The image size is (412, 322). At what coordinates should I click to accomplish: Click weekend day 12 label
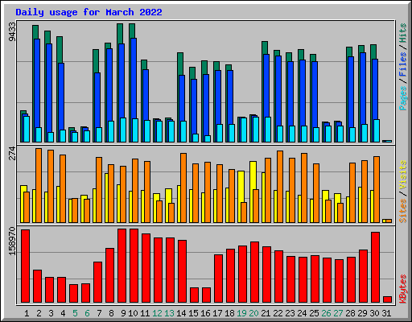[x=157, y=313]
